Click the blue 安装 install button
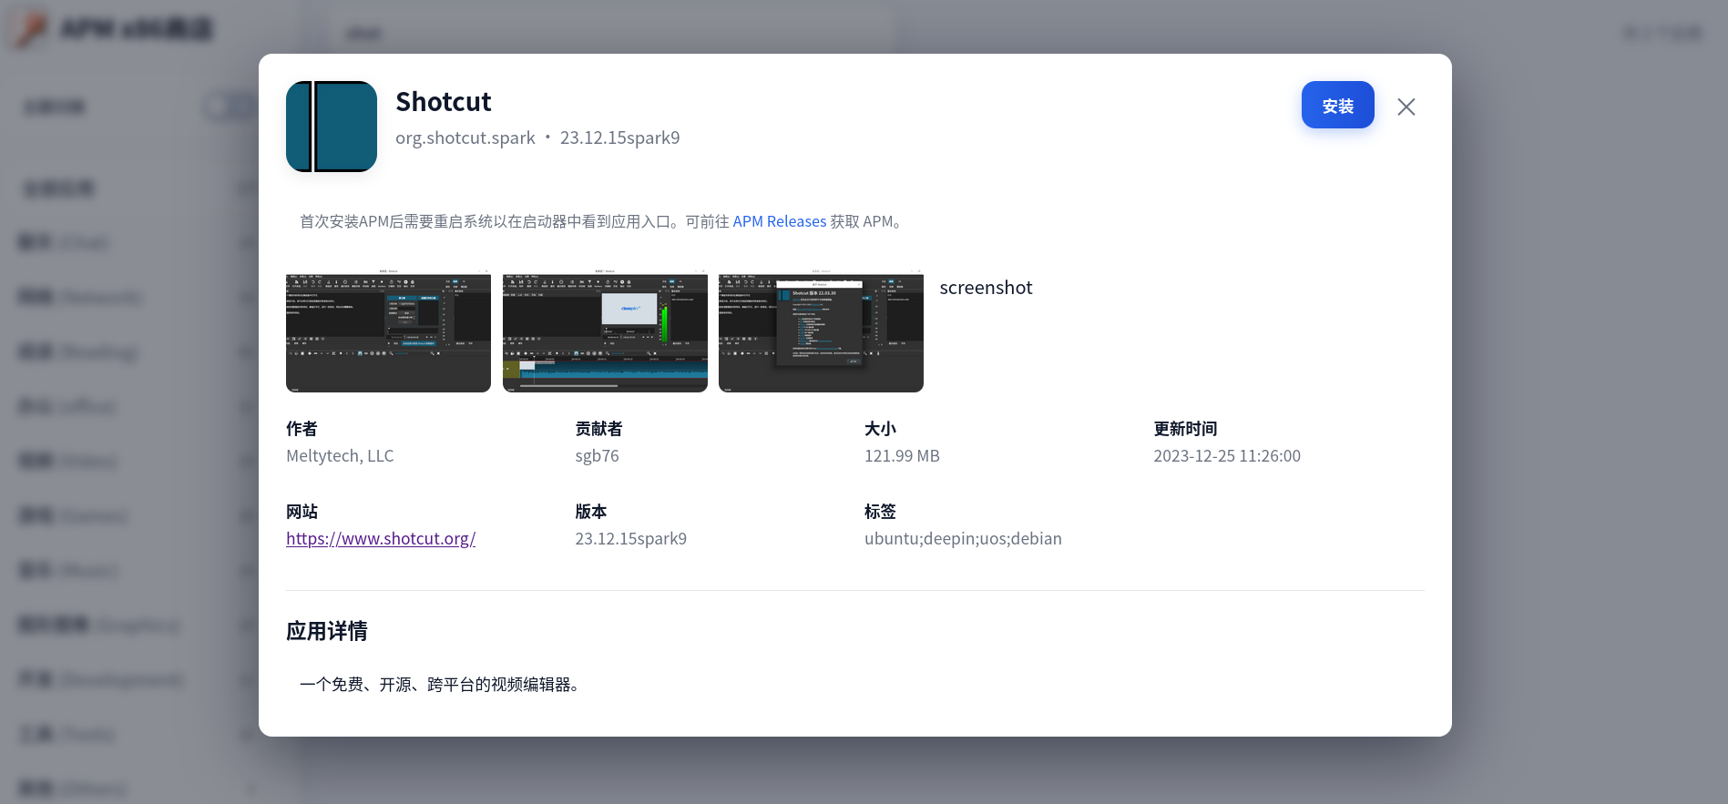 click(x=1337, y=105)
